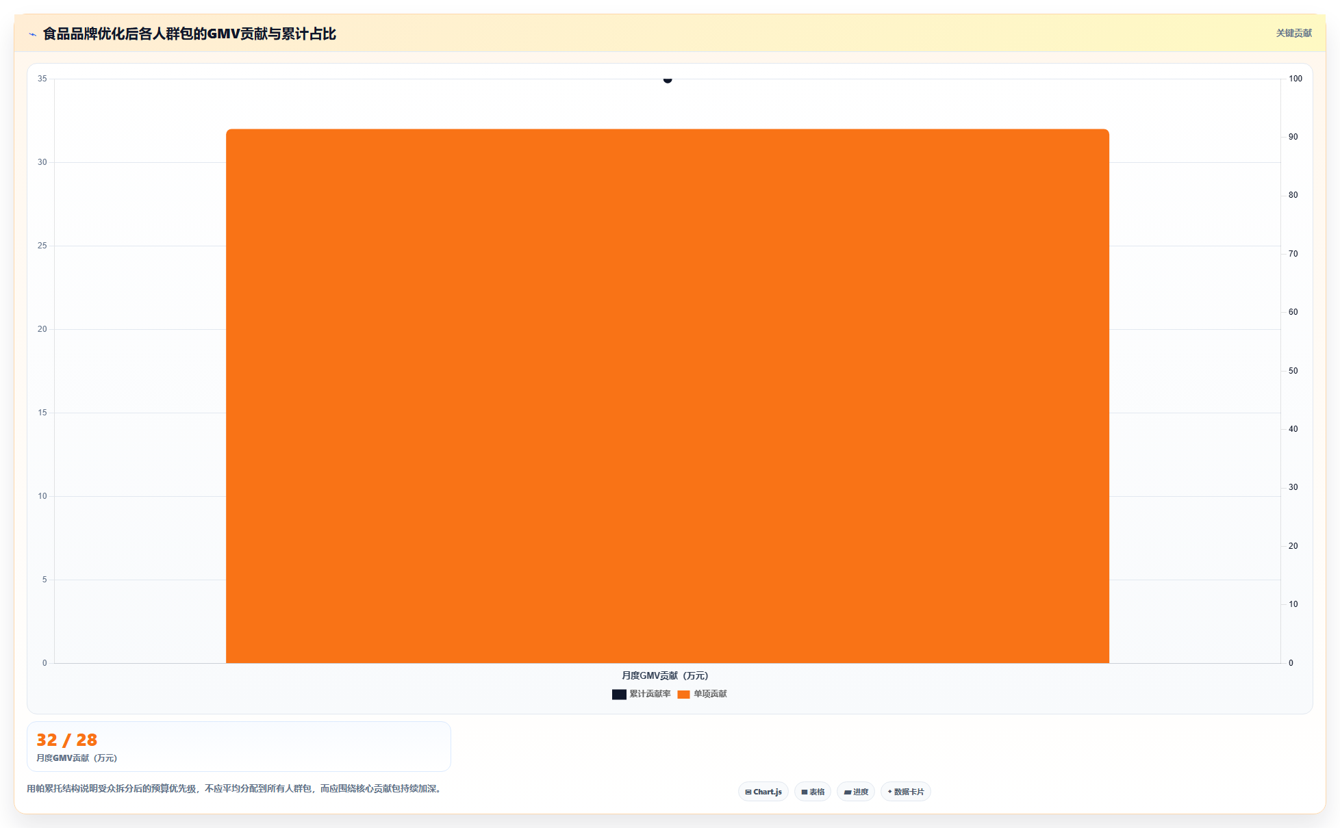The image size is (1340, 828).
Task: Click the card caption 月度GMV贡献（万元）
Action: coord(77,758)
